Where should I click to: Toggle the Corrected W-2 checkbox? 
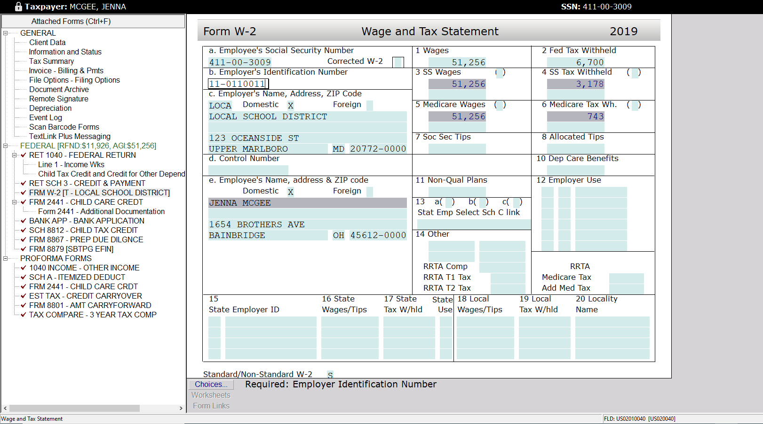point(398,62)
